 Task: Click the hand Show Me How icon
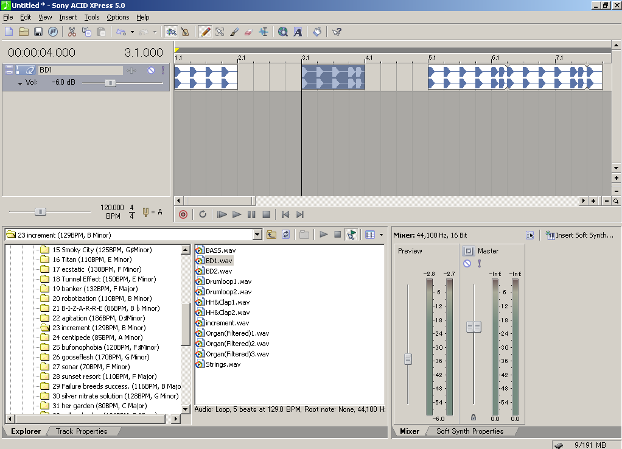[317, 32]
